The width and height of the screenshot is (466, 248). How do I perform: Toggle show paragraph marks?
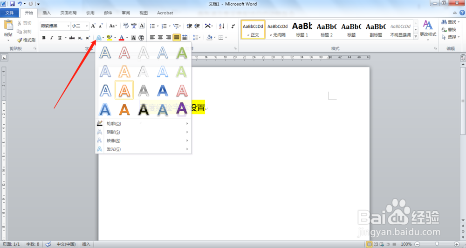click(233, 26)
